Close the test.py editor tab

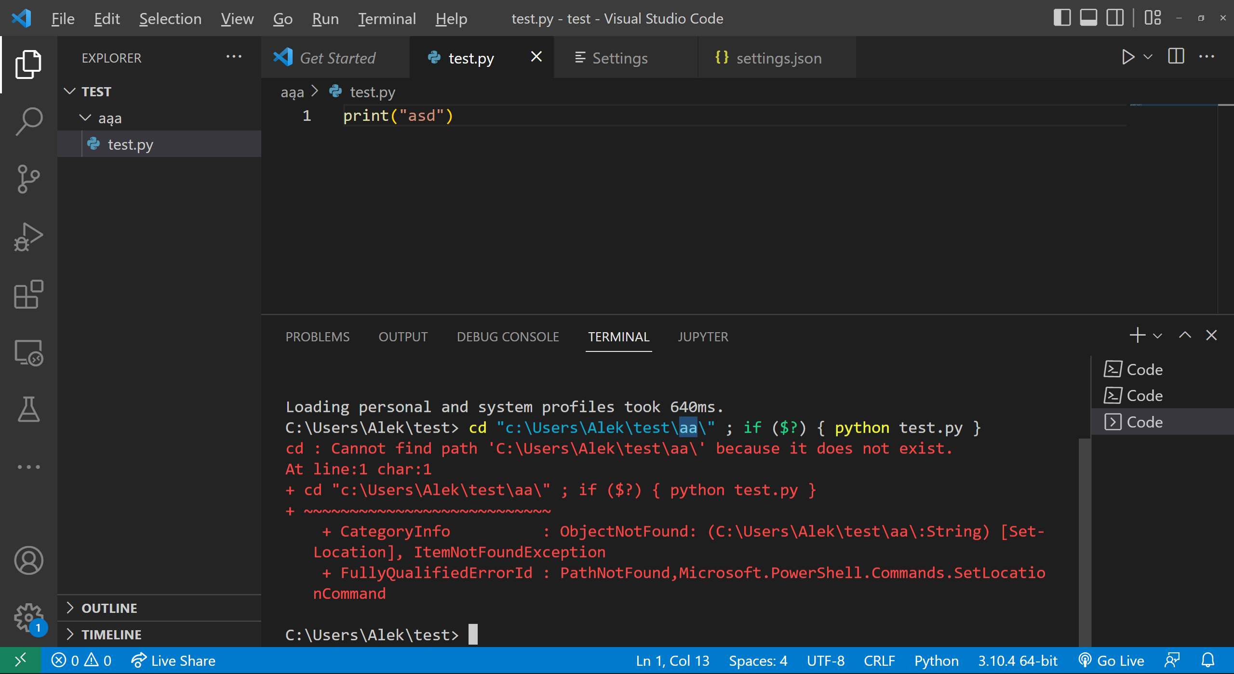click(x=536, y=57)
